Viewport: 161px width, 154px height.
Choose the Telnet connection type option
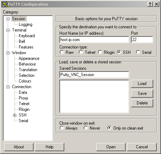click(81, 52)
